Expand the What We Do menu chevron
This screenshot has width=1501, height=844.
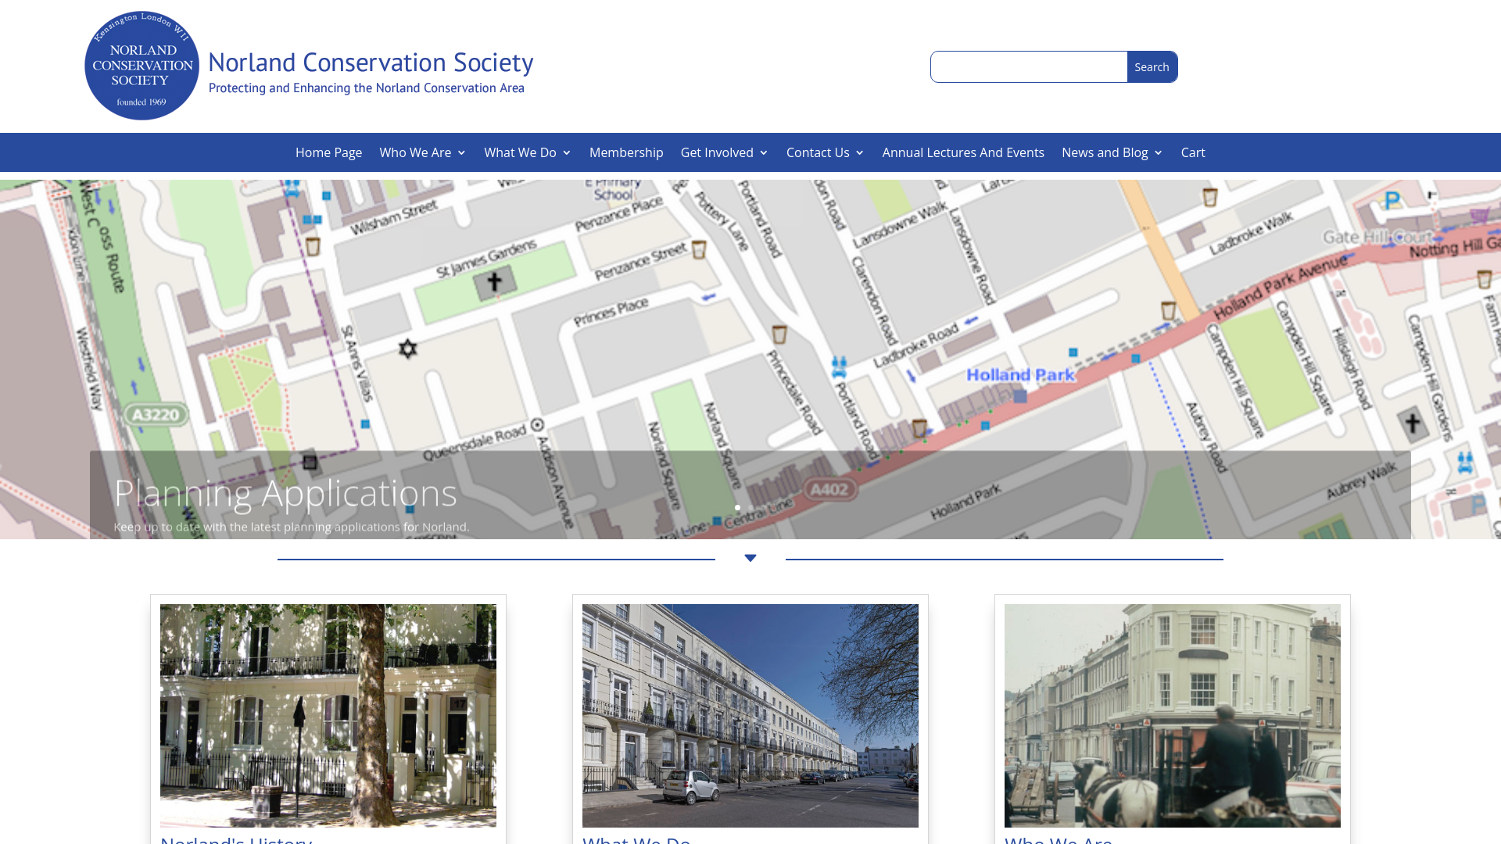[567, 153]
